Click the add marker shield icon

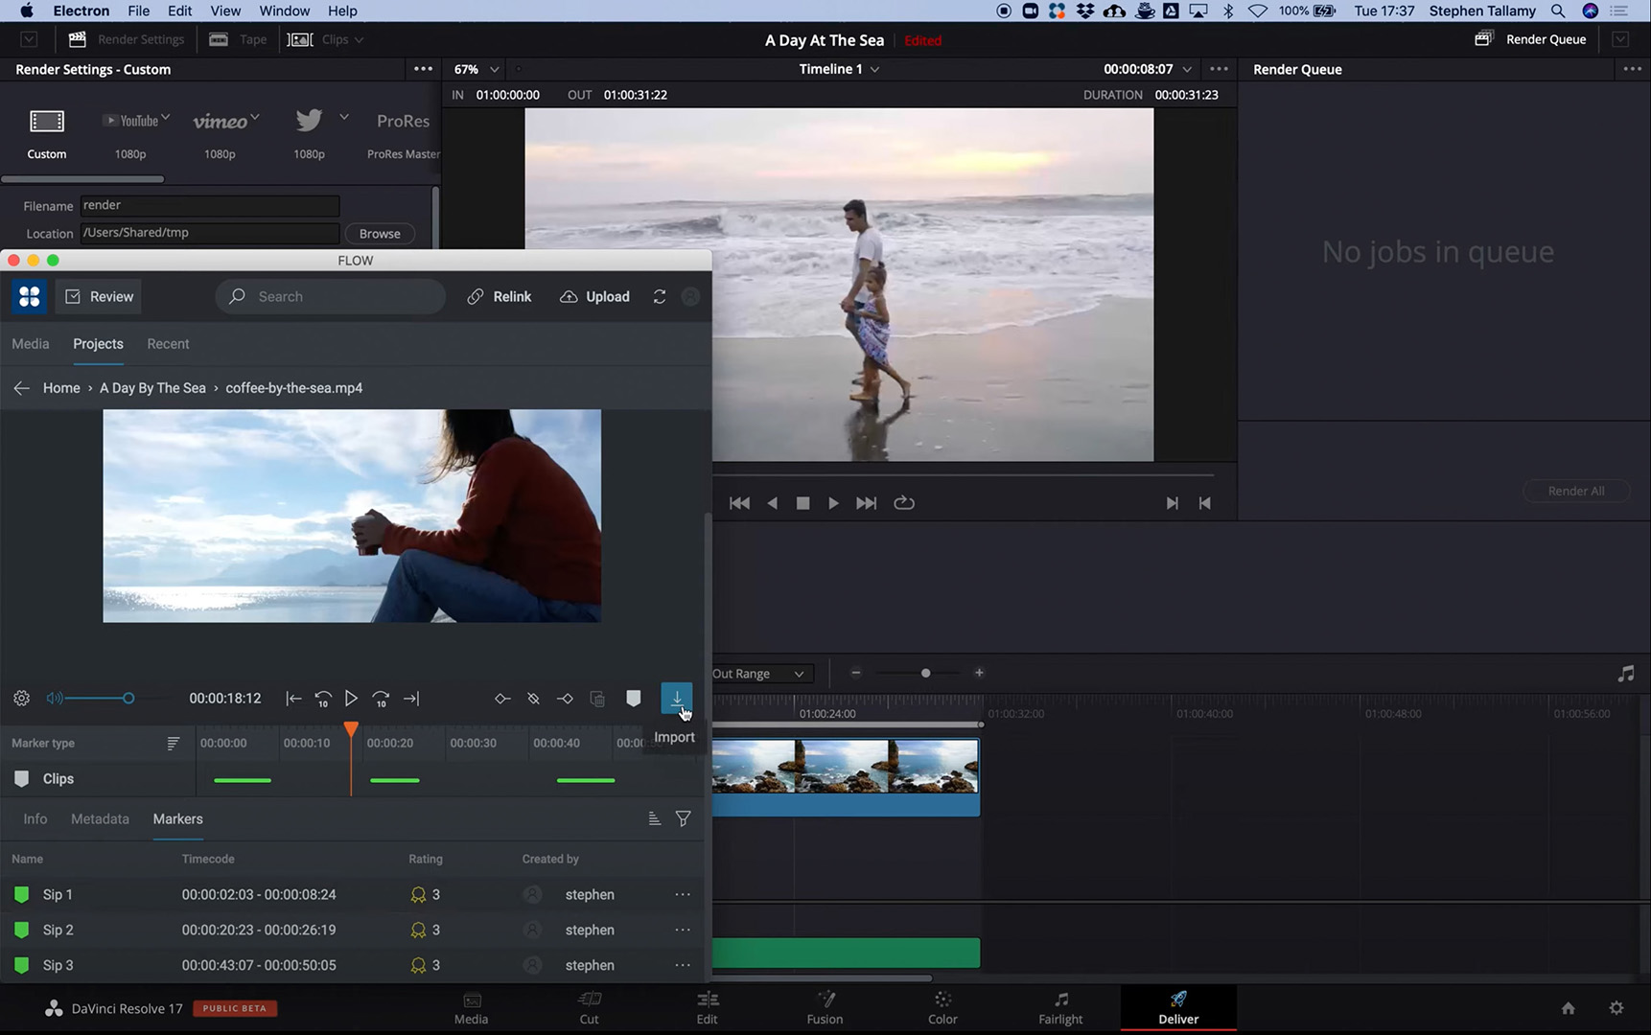coord(633,699)
